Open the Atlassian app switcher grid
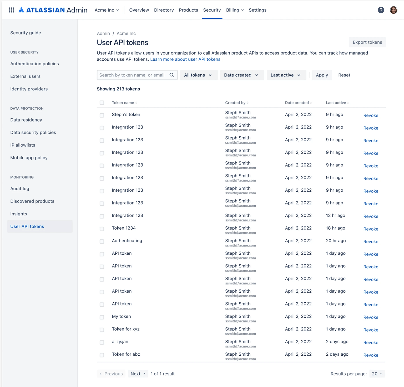Viewport: 404px width, 387px height. pos(11,10)
